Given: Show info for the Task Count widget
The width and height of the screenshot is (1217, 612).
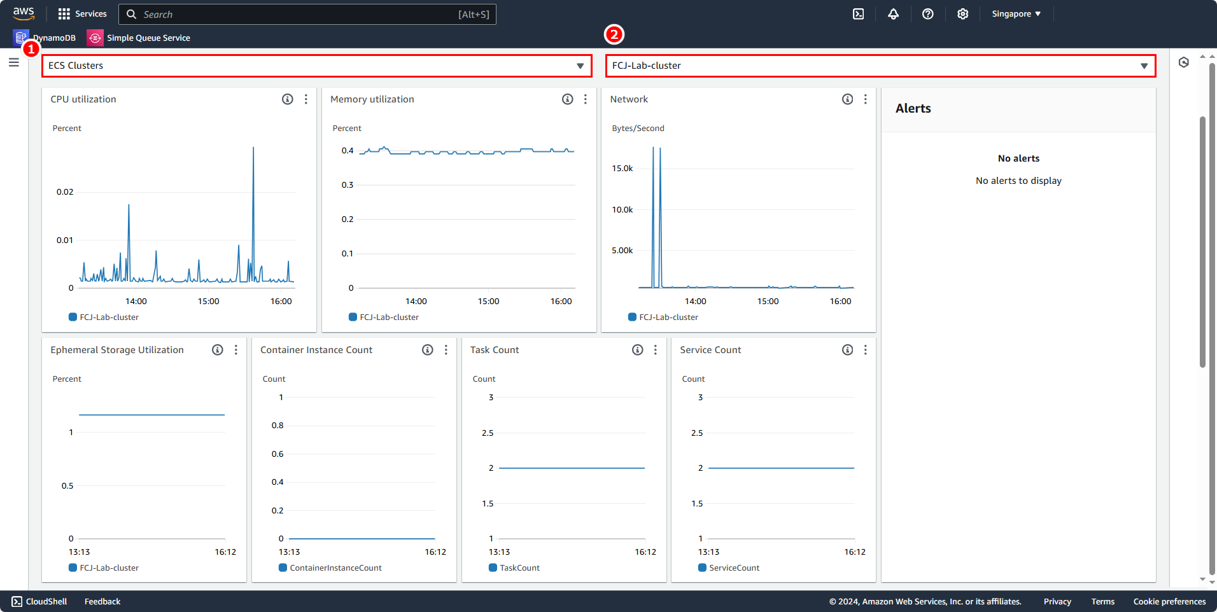Looking at the screenshot, I should 638,350.
